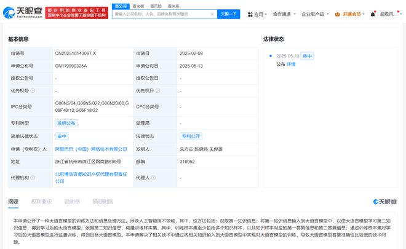This screenshot has height=249, width=406.
Task: Open the notification bell
Action: click(373, 14)
